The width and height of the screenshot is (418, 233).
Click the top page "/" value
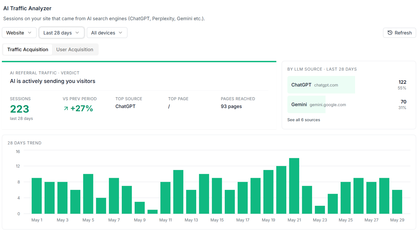click(169, 106)
